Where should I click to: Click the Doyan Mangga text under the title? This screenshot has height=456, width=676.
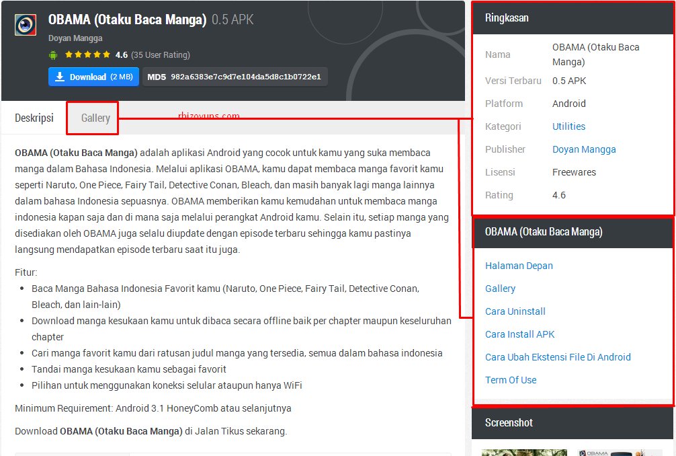(x=75, y=38)
